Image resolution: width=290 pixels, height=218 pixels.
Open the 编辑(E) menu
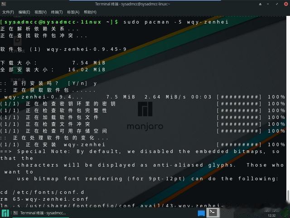click(x=24, y=12)
